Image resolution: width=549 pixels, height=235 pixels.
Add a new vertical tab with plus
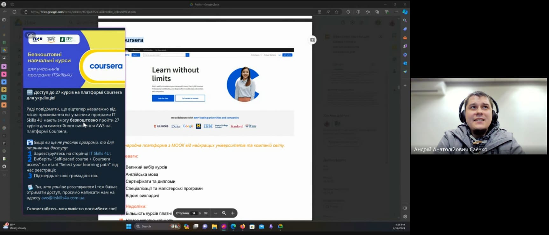(x=4, y=175)
